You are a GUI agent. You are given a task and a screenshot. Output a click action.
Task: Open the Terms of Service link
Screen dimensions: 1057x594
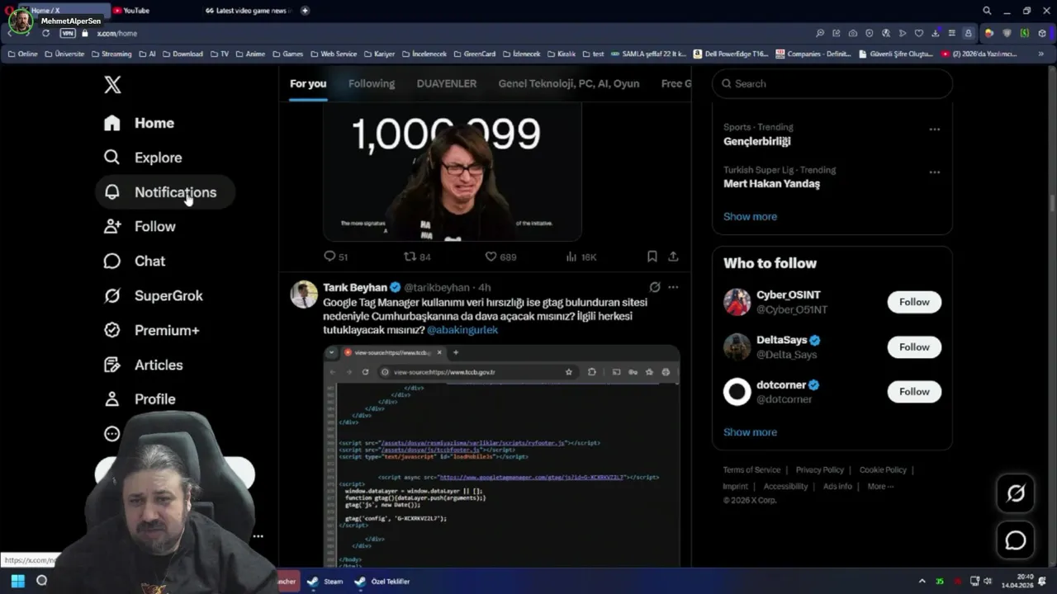751,469
